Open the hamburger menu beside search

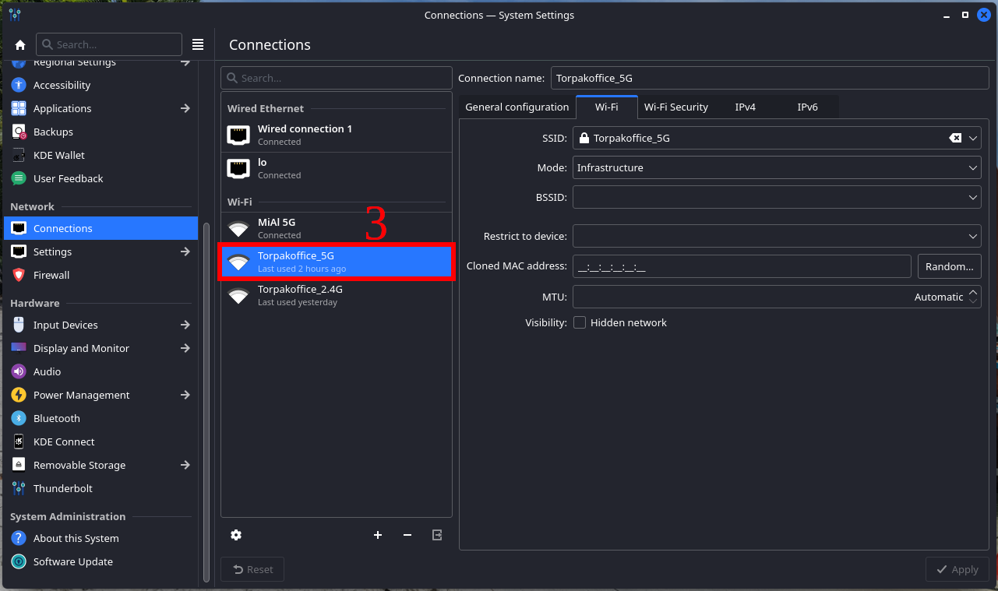[x=198, y=44]
